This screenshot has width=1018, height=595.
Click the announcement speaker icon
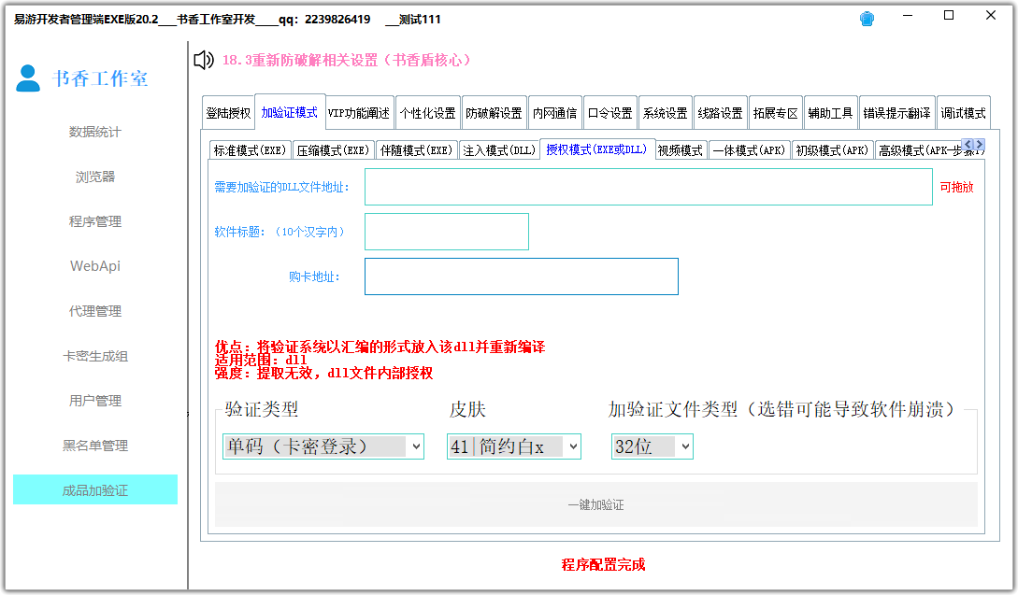202,60
